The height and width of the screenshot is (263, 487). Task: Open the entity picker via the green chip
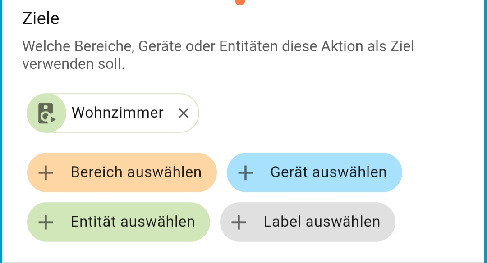pyautogui.click(x=132, y=222)
